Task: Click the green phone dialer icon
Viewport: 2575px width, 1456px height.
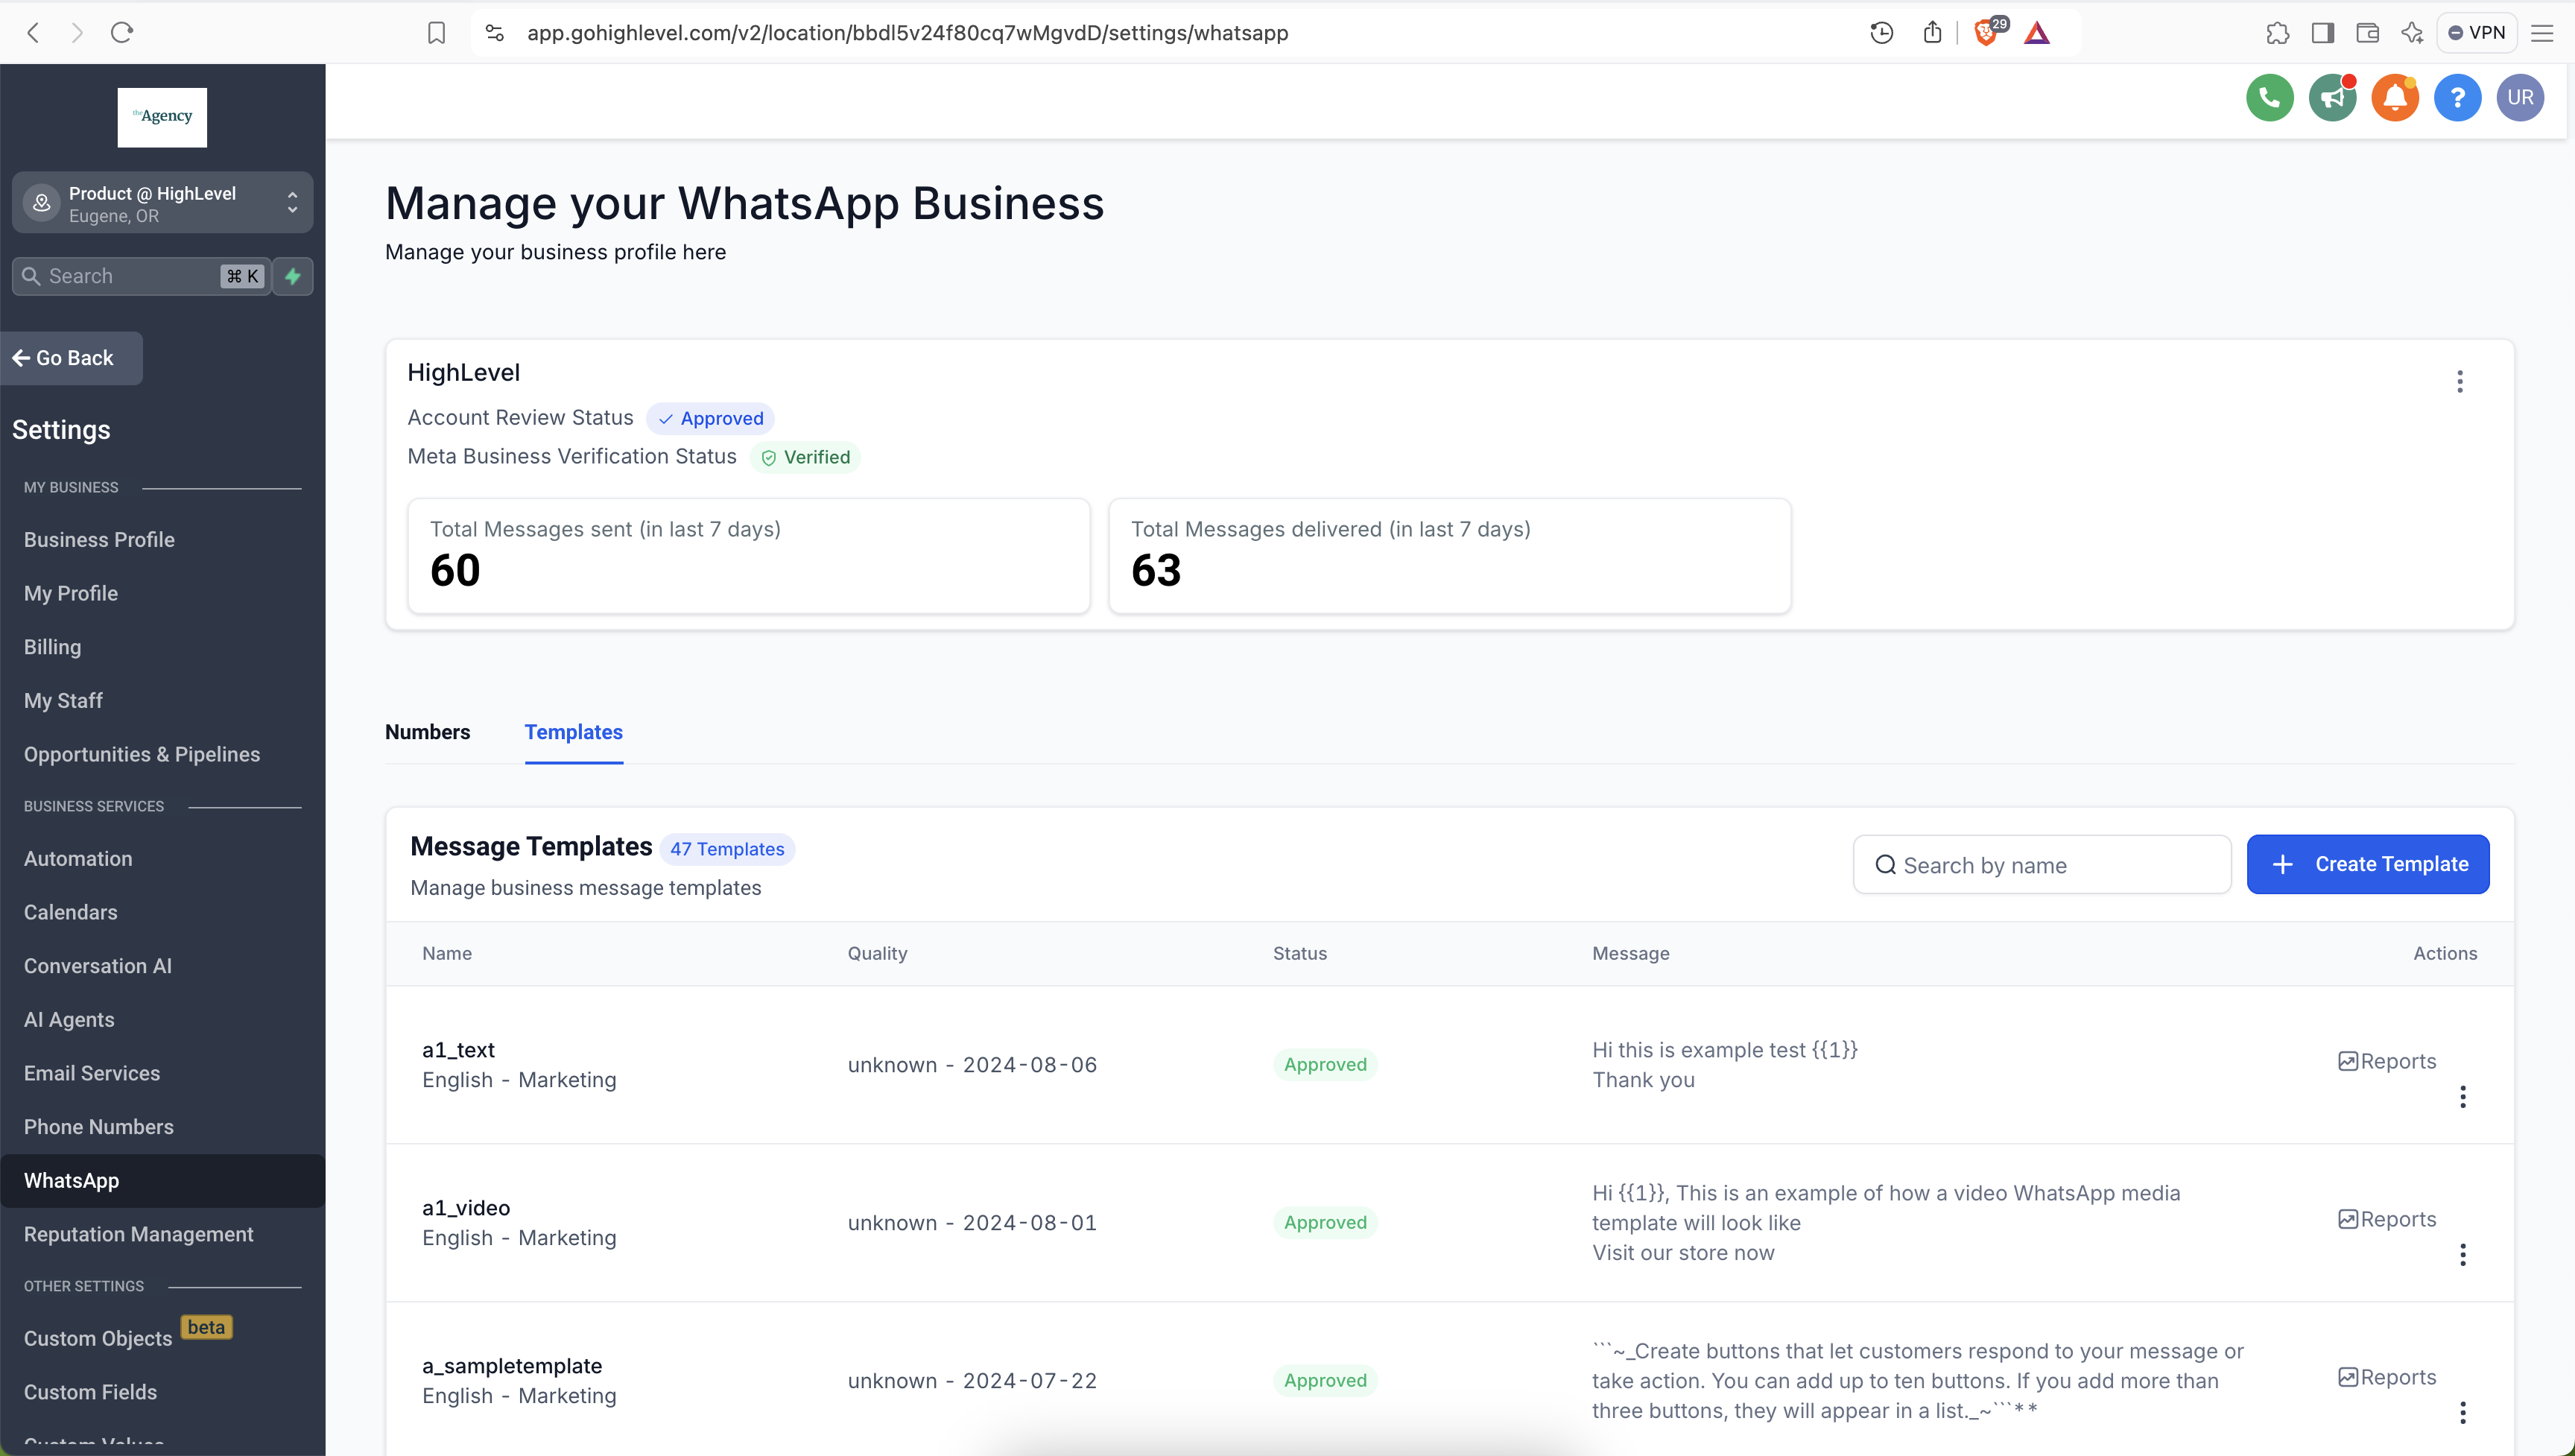Action: (2269, 98)
